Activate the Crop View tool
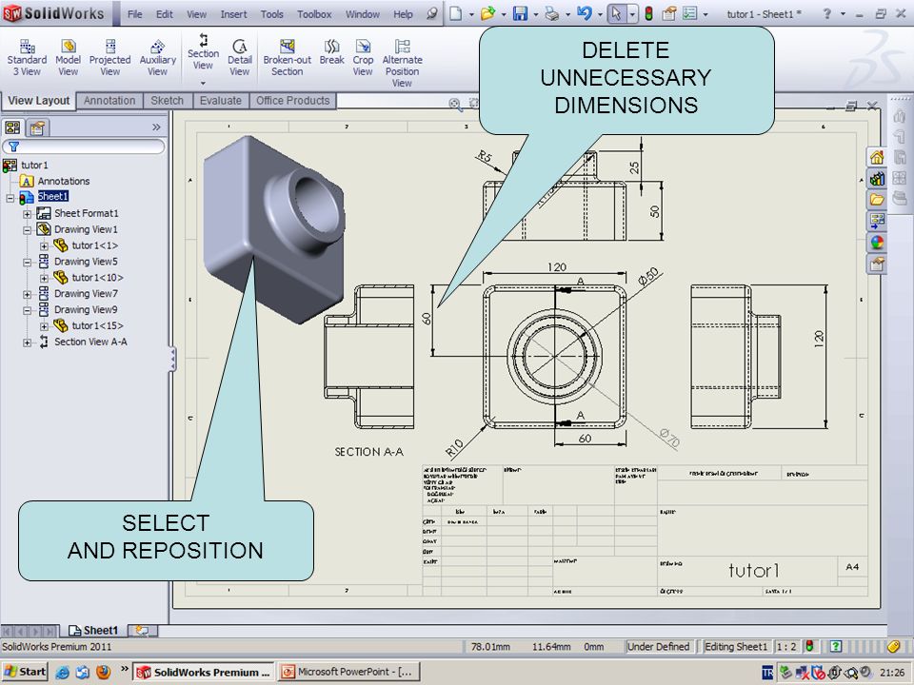914x685 pixels. tap(363, 58)
